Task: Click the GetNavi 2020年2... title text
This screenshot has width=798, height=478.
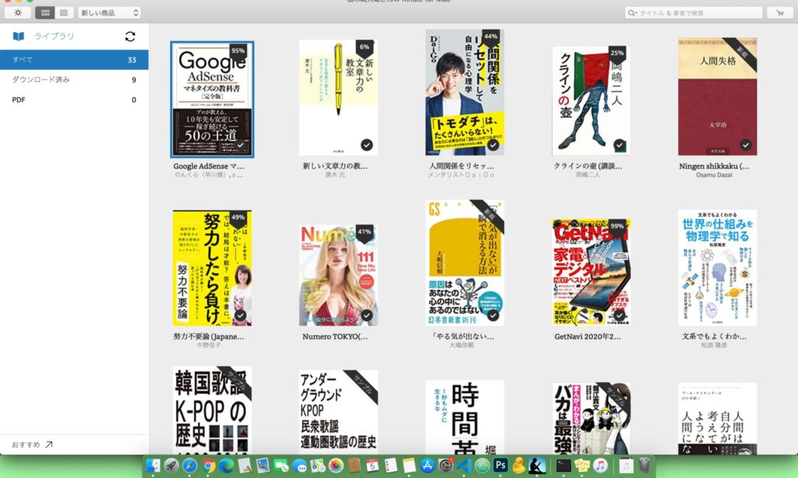Action: [x=588, y=336]
